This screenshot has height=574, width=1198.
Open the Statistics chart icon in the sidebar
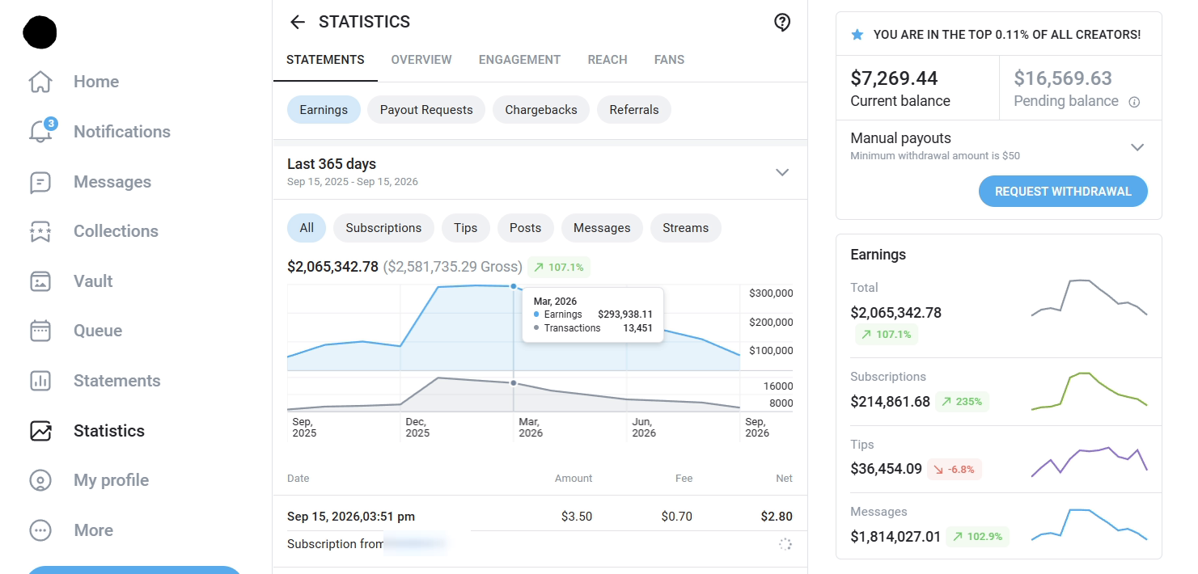(x=40, y=431)
